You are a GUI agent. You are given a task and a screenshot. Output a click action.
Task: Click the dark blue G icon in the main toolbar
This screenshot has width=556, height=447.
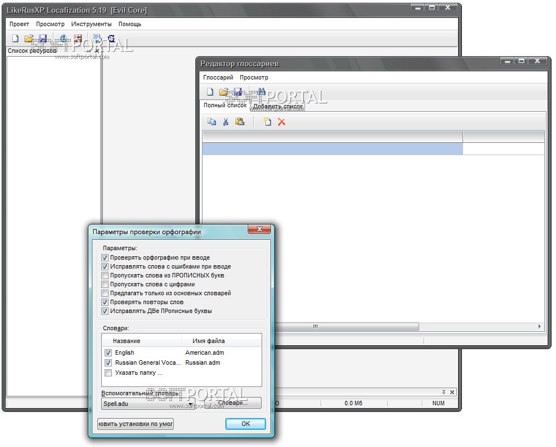tap(111, 38)
